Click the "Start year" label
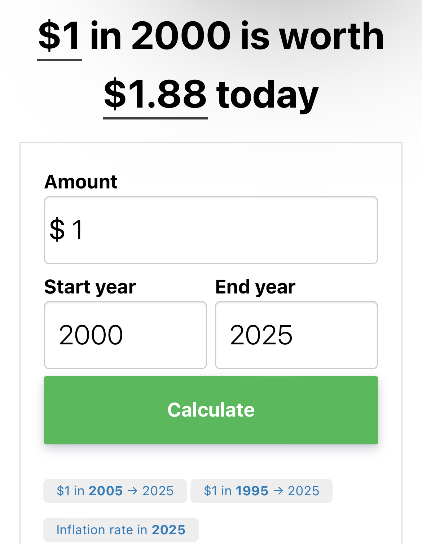The width and height of the screenshot is (422, 544). [x=90, y=287]
